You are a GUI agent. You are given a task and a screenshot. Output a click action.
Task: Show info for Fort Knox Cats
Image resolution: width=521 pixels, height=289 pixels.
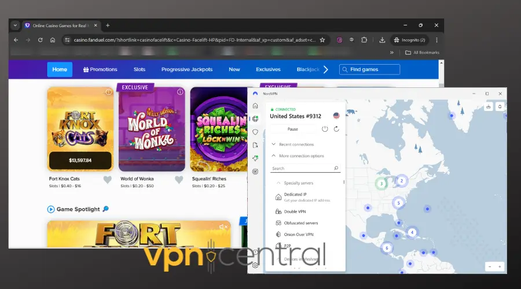(109, 92)
